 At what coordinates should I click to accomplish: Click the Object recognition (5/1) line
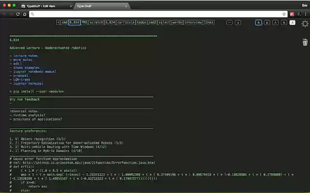(x=38, y=139)
